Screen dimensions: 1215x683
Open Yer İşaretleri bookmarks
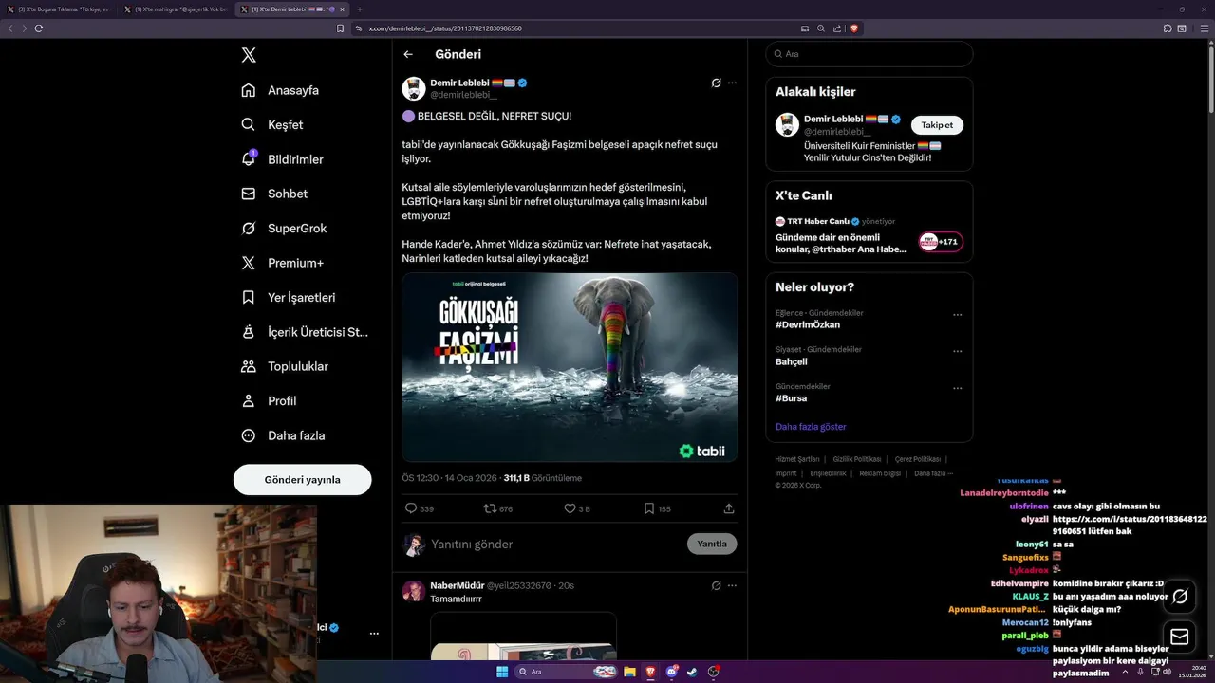tap(289, 297)
